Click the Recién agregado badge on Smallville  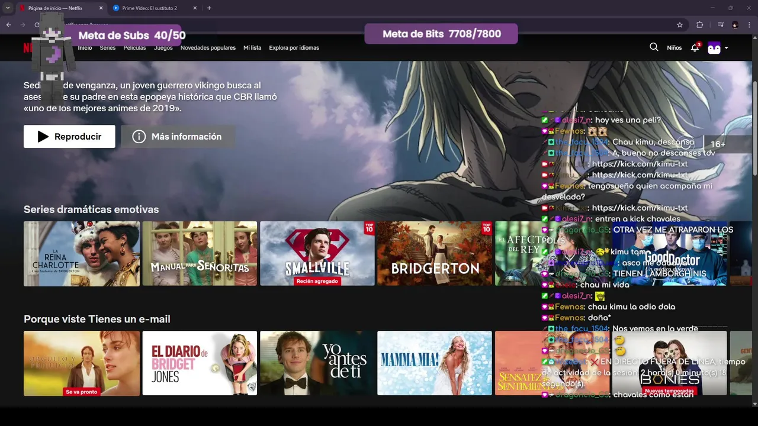click(x=317, y=282)
